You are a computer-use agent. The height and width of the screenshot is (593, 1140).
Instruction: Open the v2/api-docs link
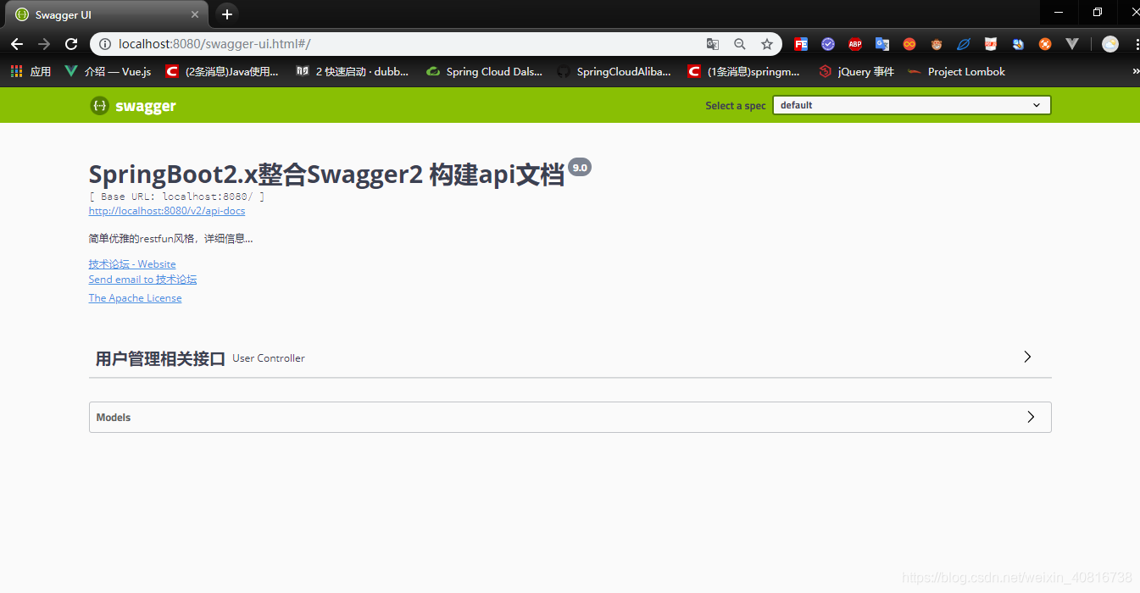click(167, 211)
